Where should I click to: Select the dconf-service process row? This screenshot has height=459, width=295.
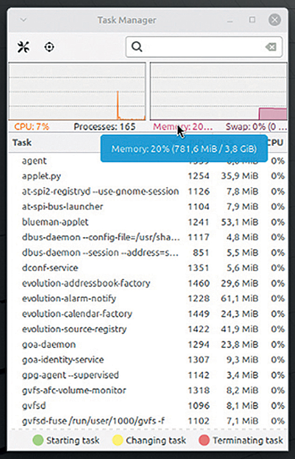click(x=50, y=268)
